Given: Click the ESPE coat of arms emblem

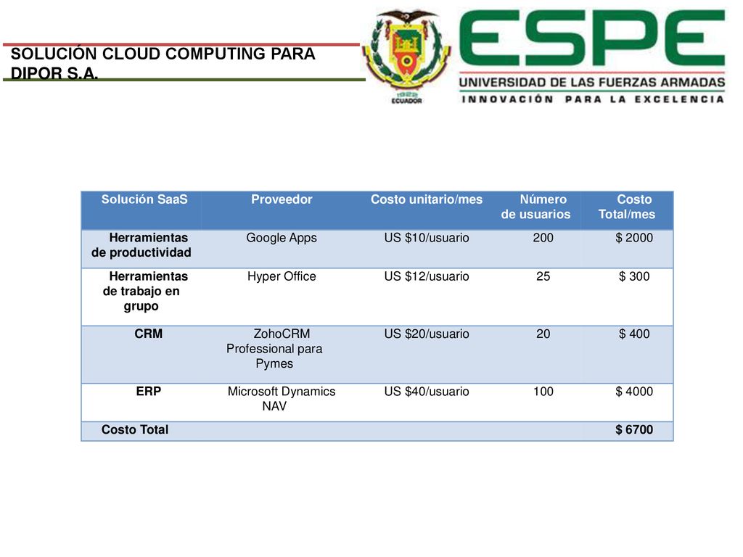Looking at the screenshot, I should [x=406, y=56].
